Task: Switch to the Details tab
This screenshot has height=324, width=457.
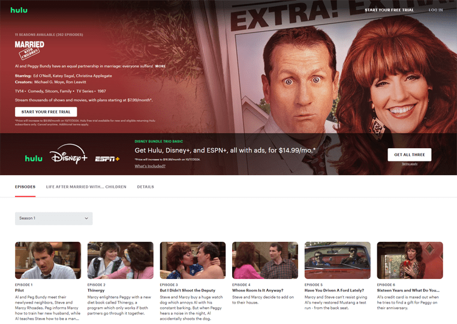Action: (145, 187)
